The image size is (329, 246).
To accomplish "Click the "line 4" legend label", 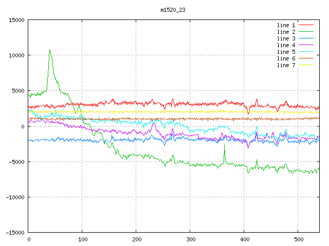I will point(286,45).
